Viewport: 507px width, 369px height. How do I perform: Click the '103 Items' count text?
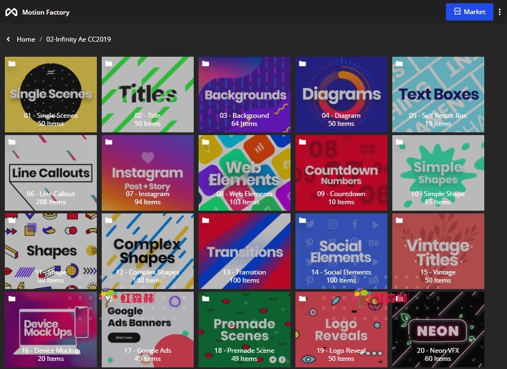(245, 202)
